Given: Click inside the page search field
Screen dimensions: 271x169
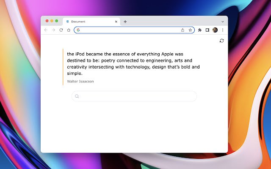Looking at the screenshot, I should point(134,96).
